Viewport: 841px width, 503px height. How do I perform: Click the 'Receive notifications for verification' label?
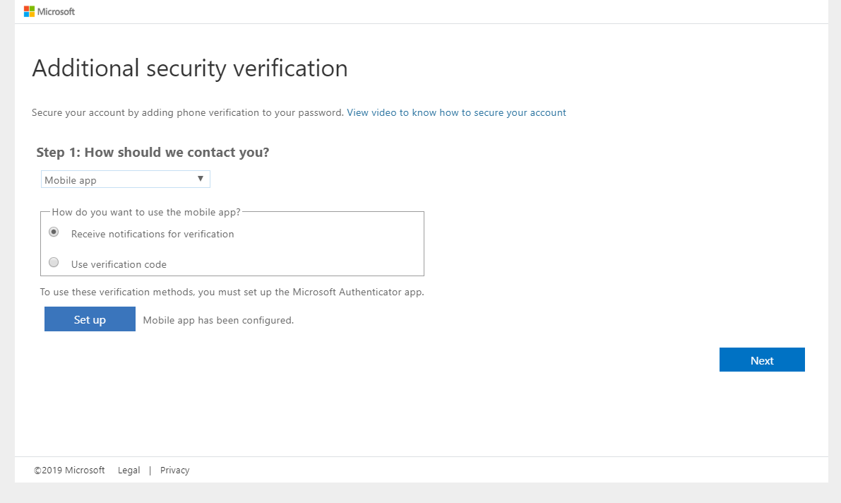pyautogui.click(x=153, y=234)
